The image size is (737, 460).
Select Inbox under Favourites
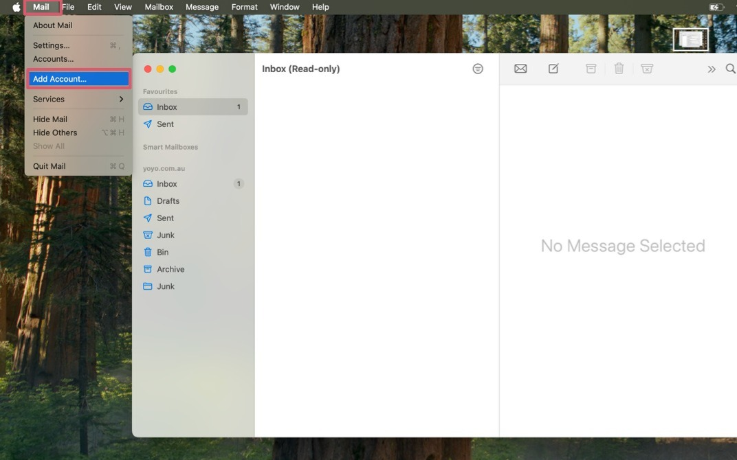[193, 107]
